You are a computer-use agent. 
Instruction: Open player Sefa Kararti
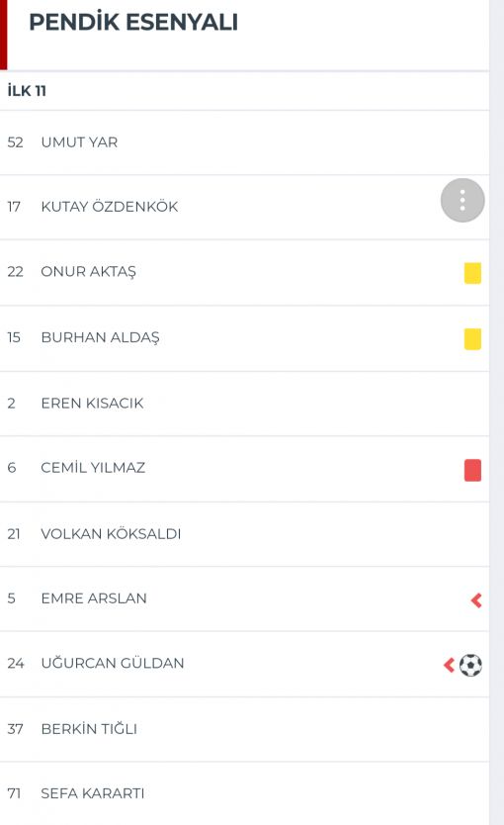(x=244, y=793)
